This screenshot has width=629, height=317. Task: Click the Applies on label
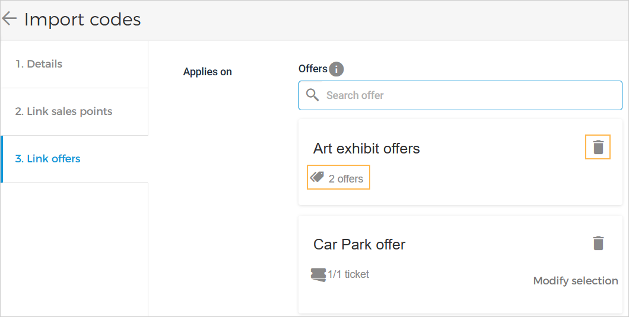pyautogui.click(x=207, y=72)
